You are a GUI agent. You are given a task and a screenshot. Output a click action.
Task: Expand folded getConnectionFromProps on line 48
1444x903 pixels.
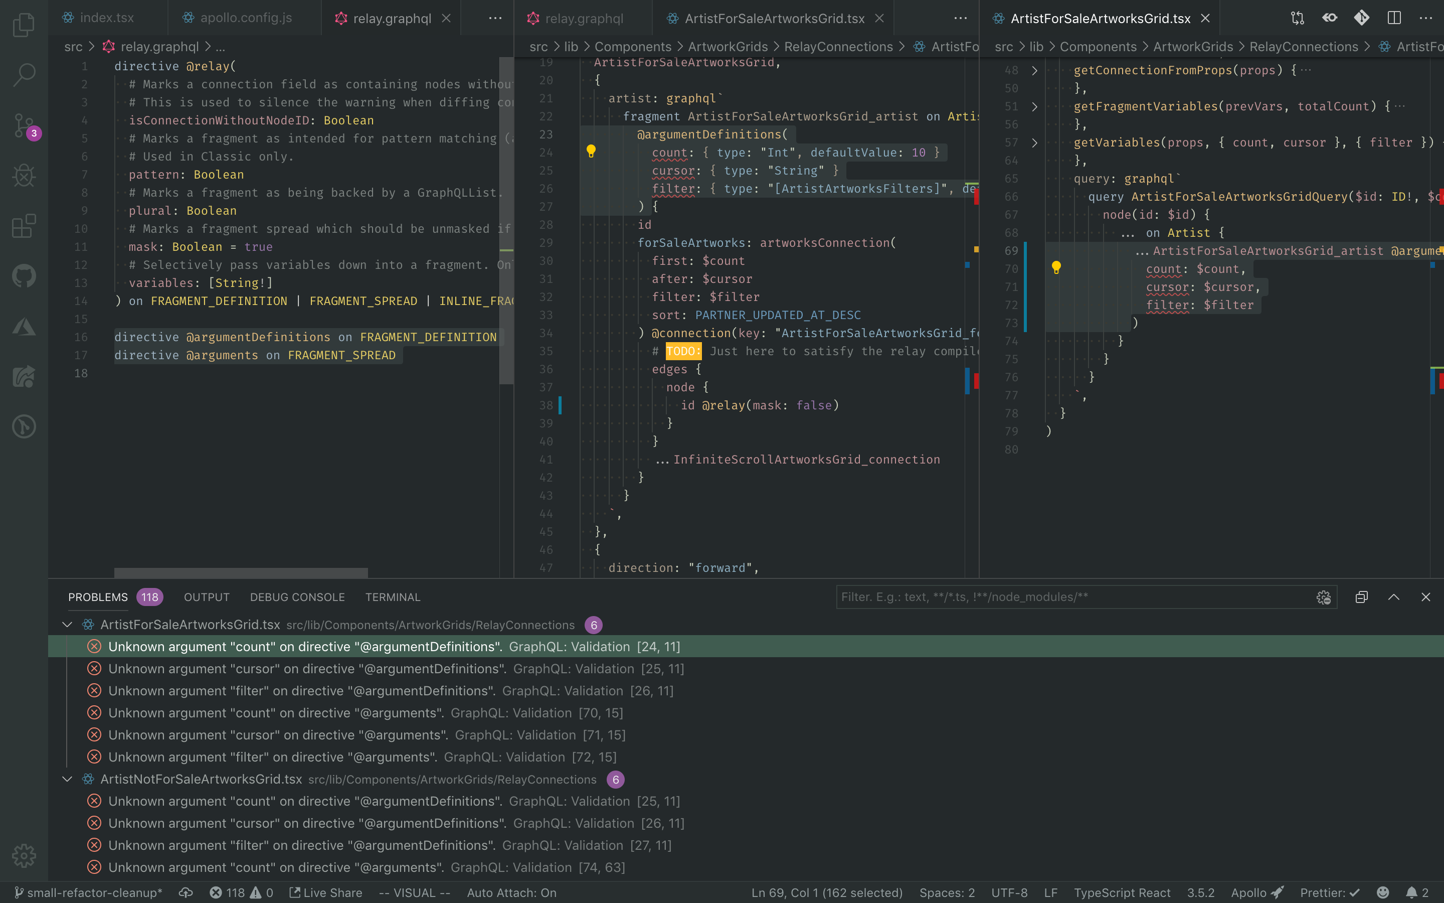point(1035,70)
